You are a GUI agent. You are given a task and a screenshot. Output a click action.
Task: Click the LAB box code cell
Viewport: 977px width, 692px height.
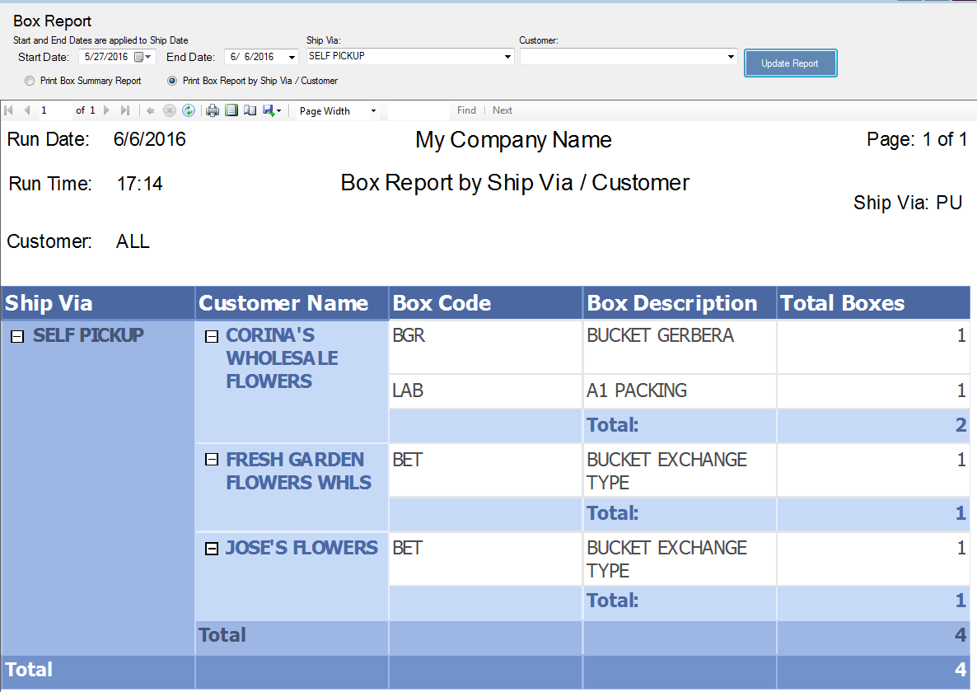485,391
